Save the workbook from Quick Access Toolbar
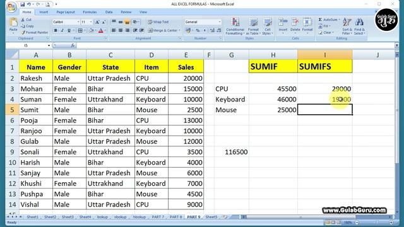 [23, 4]
